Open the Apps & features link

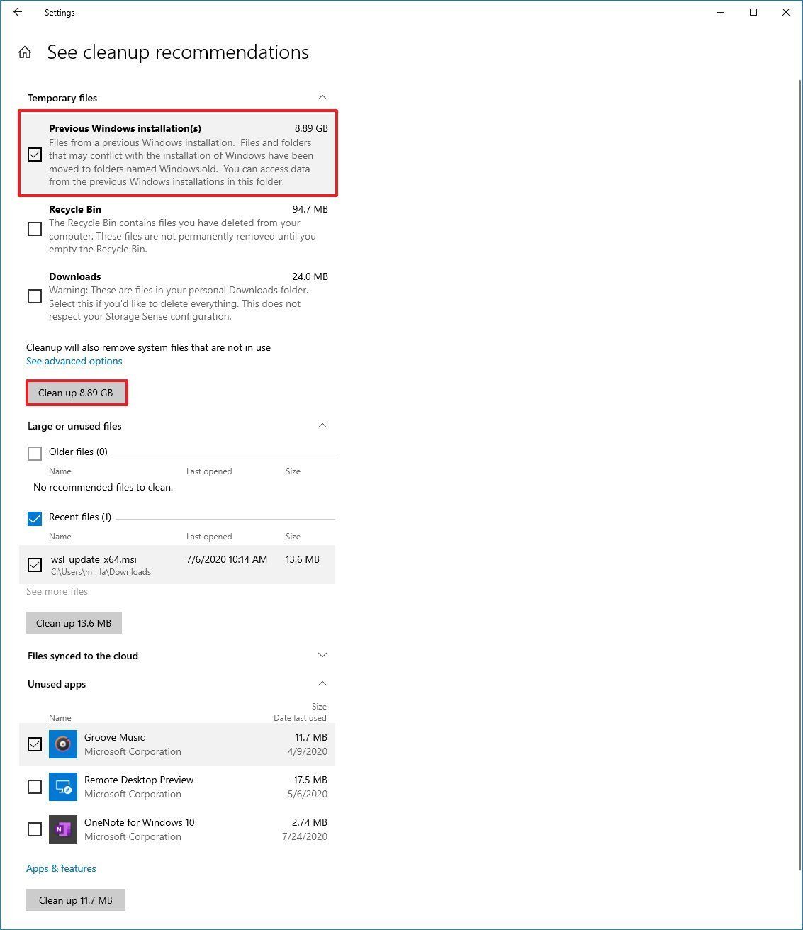click(61, 868)
